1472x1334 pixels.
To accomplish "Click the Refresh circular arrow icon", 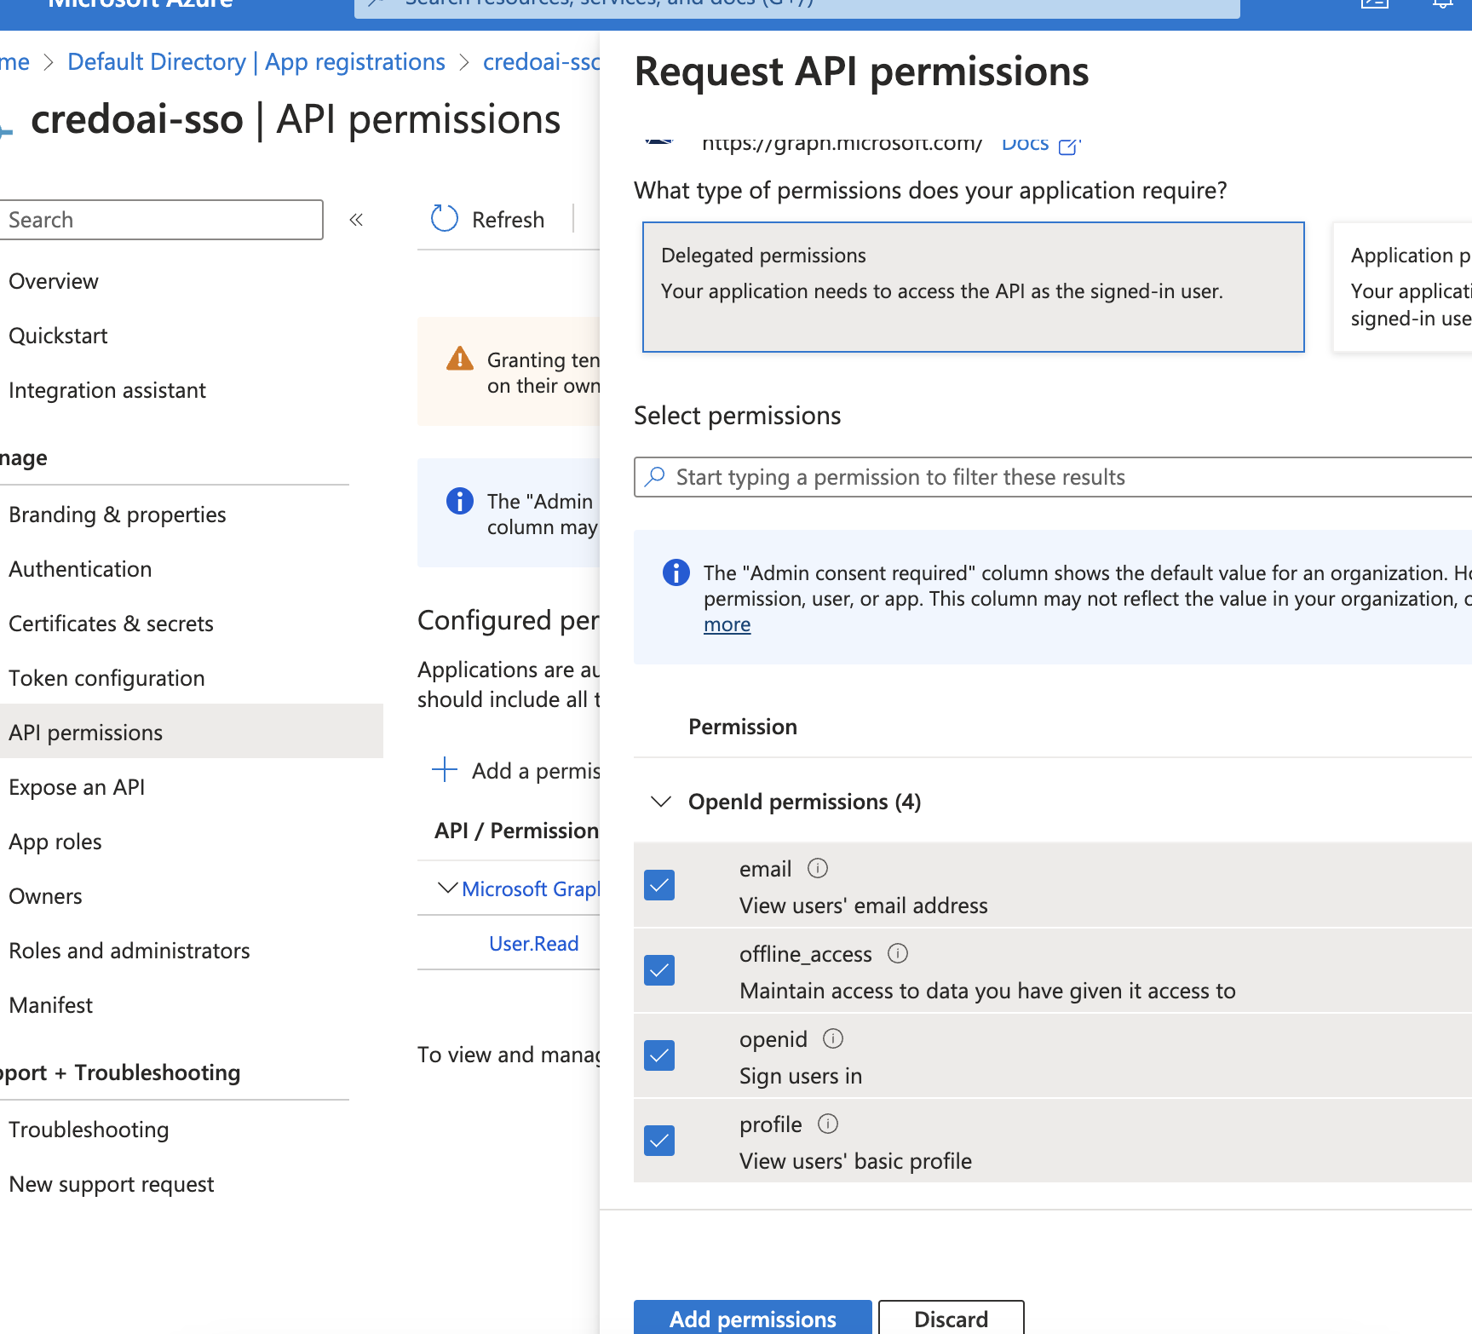I will (445, 219).
